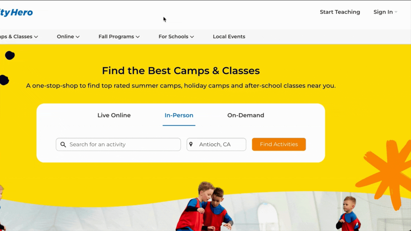Open the Sign In dropdown

385,12
